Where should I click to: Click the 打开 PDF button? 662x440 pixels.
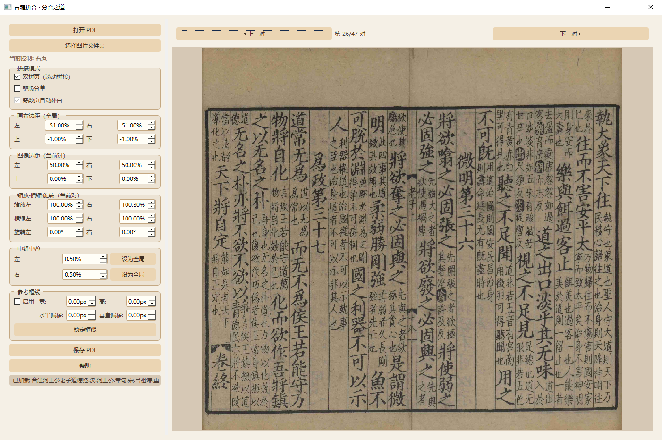[85, 30]
